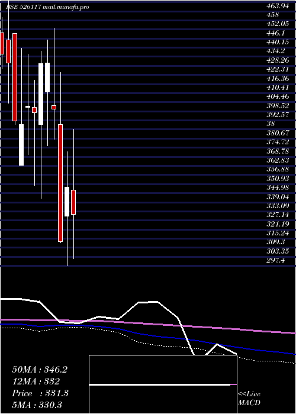Click the last red candlestick on the right
Viewport: 296px width, 414px height.
pos(73,202)
